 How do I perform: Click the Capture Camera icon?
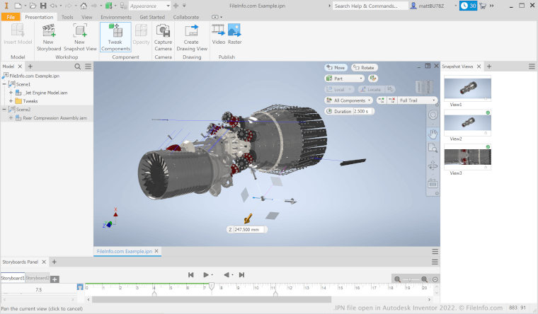coord(163,32)
